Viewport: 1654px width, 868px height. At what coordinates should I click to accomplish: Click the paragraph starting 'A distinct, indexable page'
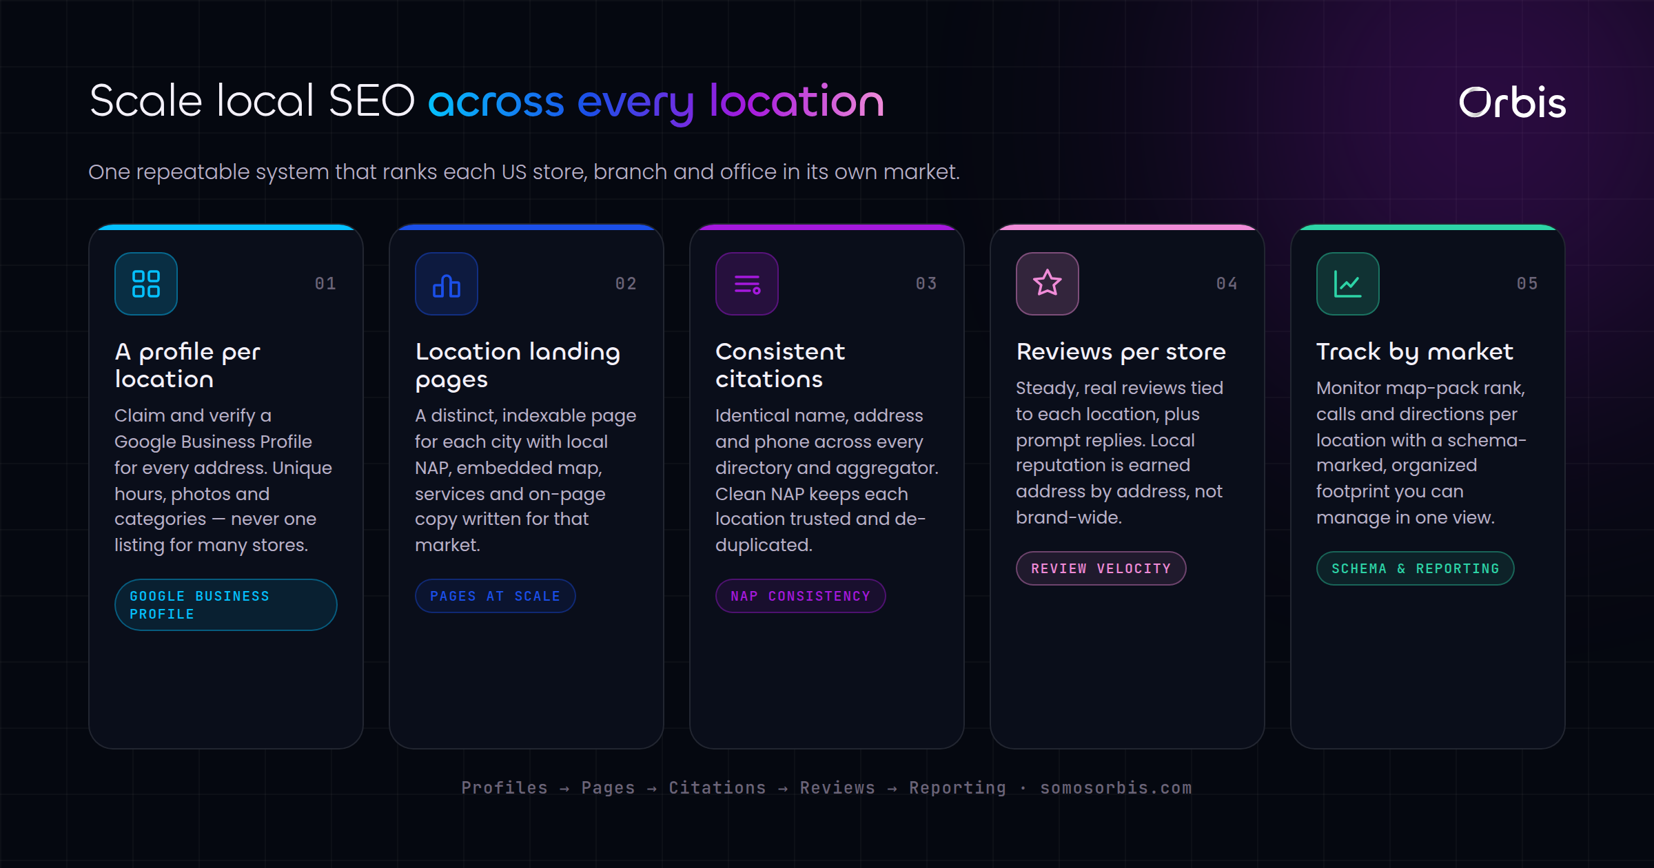525,480
